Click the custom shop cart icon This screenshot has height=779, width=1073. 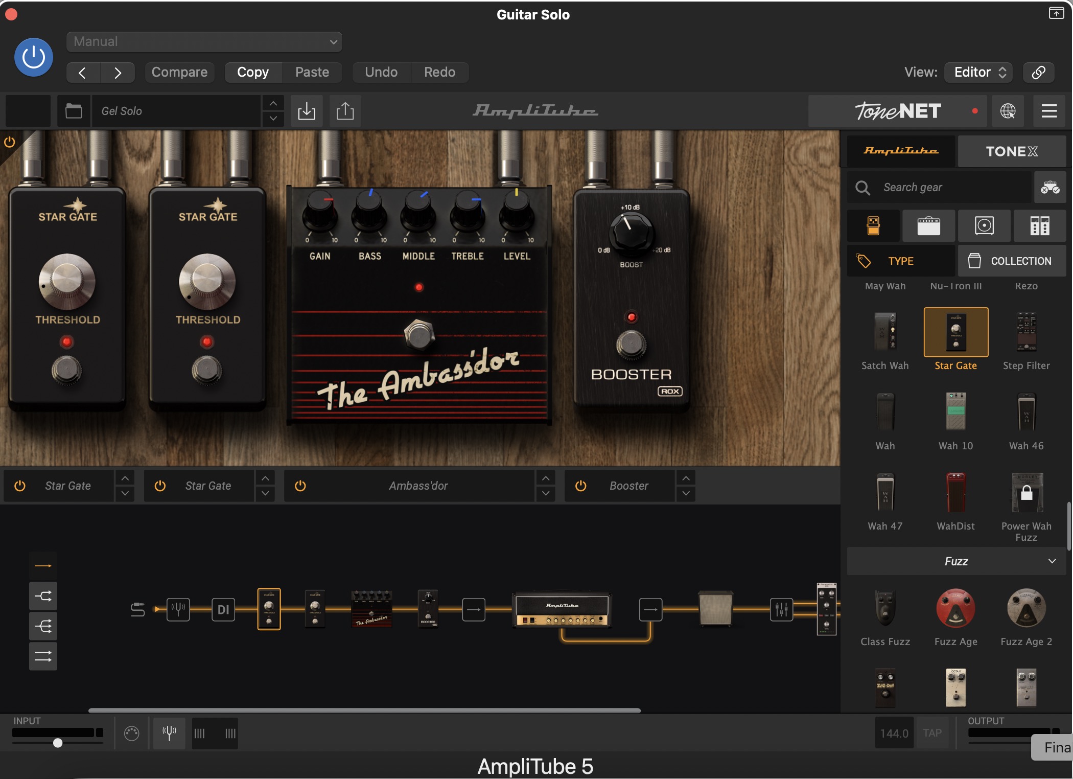click(x=1050, y=188)
